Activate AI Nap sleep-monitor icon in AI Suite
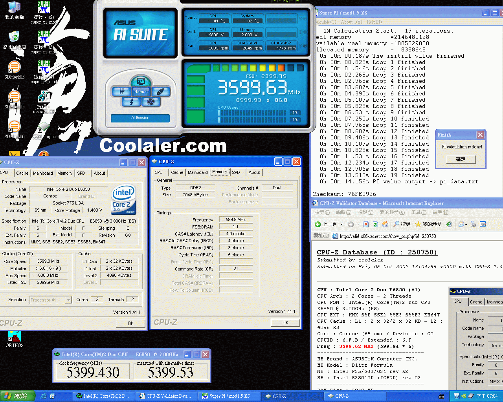Screen dimensions: 503x402 (x=141, y=81)
